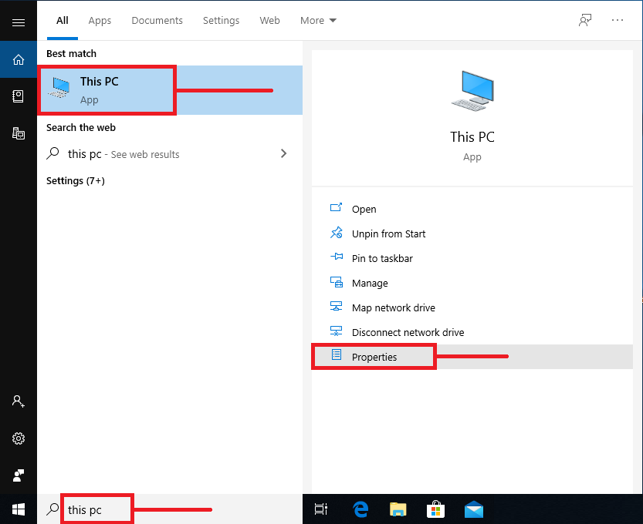The height and width of the screenshot is (524, 643).
Task: Click 'Best match' heading
Action: tap(71, 54)
